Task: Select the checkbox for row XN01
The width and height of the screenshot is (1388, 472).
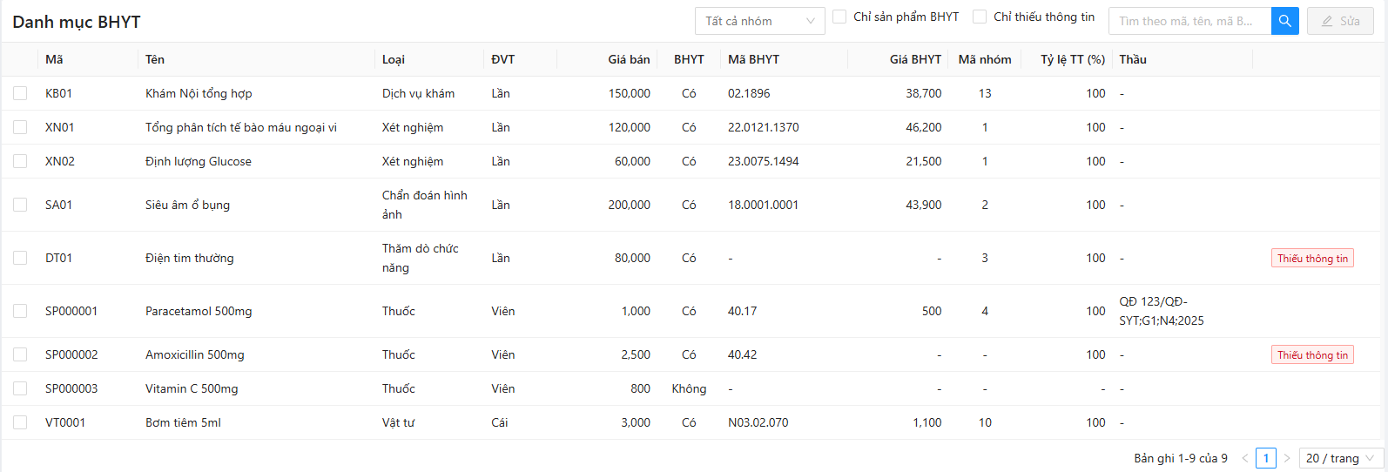Action: click(x=20, y=127)
